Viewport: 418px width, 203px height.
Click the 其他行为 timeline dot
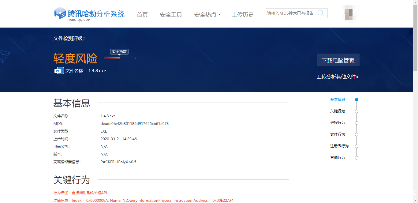pyautogui.click(x=356, y=158)
